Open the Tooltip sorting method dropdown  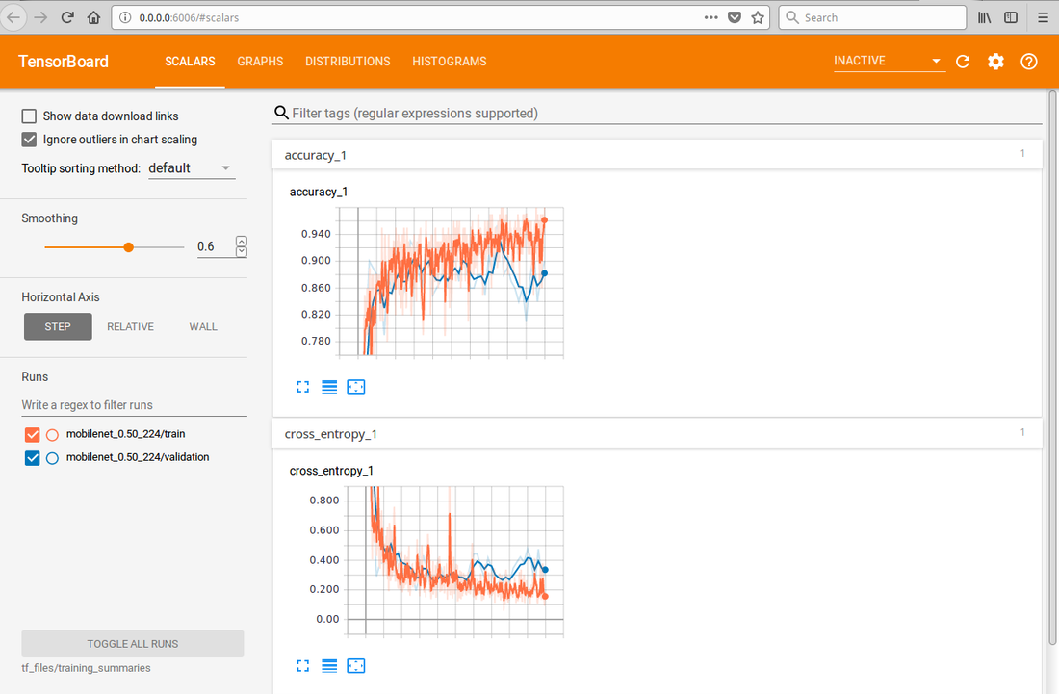(x=190, y=168)
